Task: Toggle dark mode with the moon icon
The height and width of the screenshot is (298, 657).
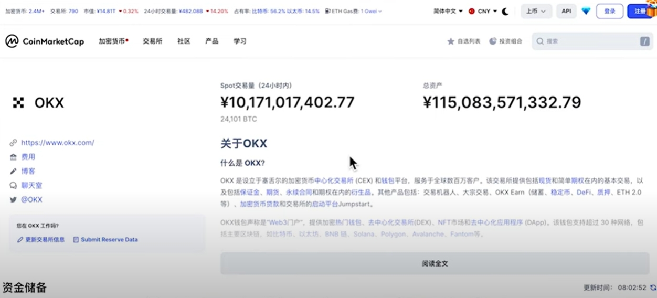Action: (505, 11)
